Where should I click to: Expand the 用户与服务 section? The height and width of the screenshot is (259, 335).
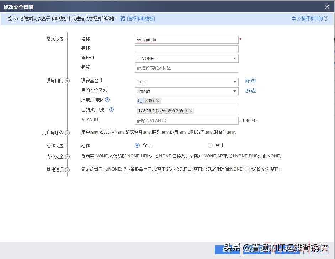coord(67,133)
